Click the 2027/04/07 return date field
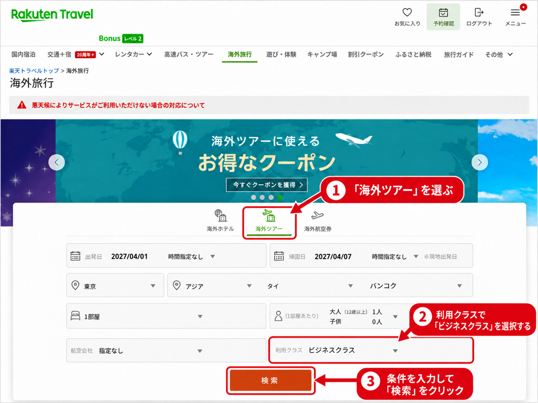Viewport: 538px width, 403px height. [333, 256]
